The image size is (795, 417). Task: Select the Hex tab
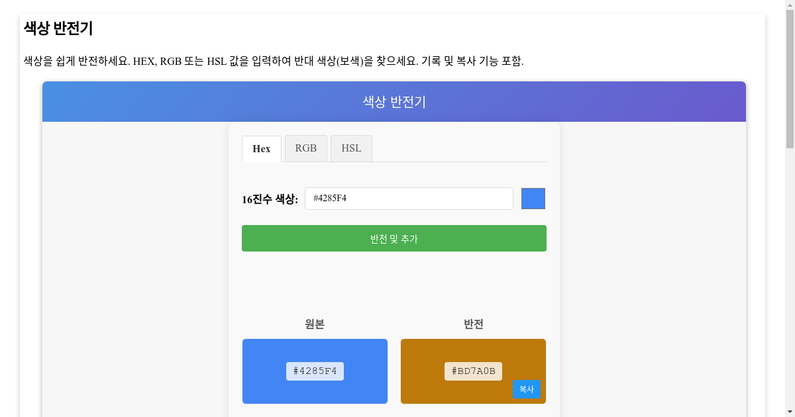point(261,148)
